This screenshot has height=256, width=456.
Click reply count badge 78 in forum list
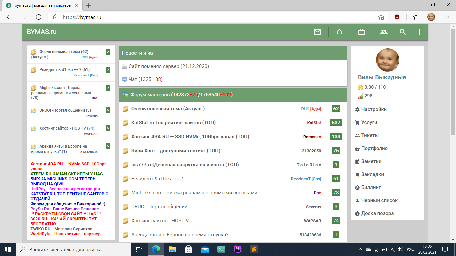click(336, 193)
